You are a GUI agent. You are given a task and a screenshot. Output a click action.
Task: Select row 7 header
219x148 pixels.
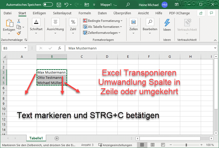[3, 93]
